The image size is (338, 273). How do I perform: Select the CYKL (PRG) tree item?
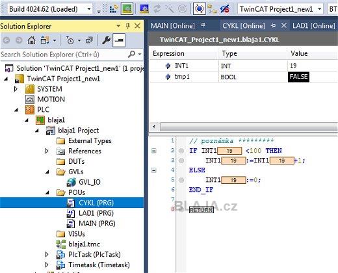(90, 203)
